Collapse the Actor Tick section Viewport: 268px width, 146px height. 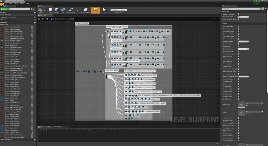222,11
